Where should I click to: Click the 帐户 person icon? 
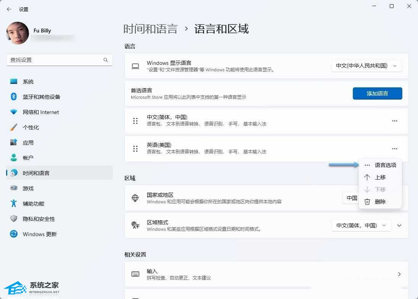click(14, 158)
